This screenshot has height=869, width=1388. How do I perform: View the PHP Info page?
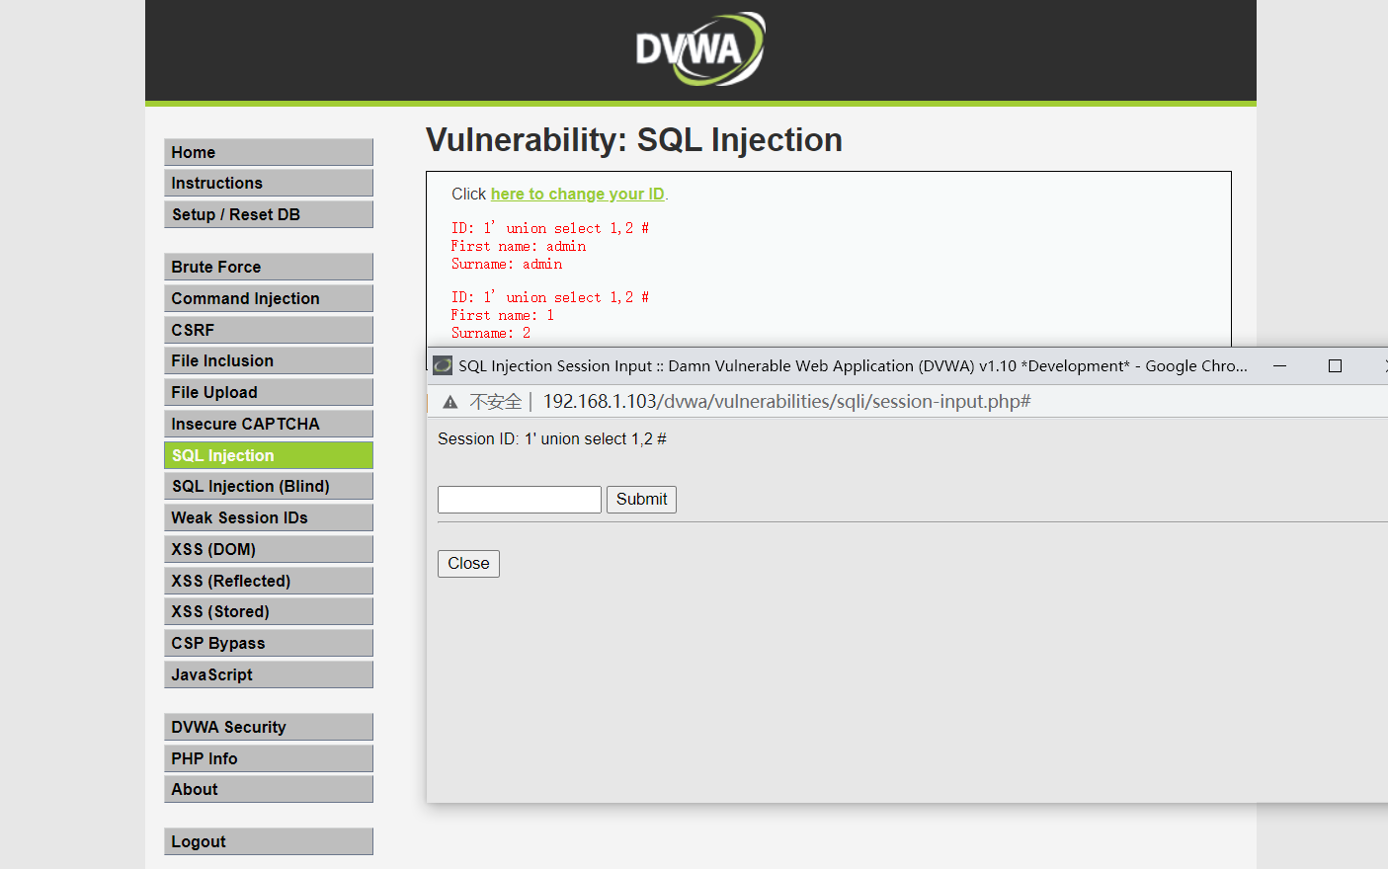(x=268, y=758)
